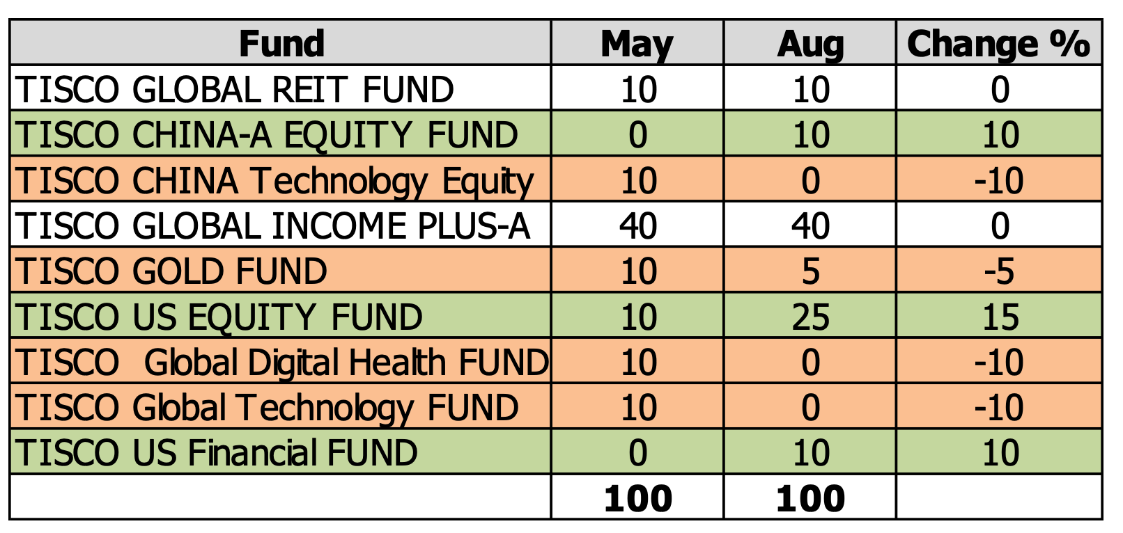This screenshot has width=1123, height=533.
Task: Click the Aug value 5 for Gold Fund
Action: click(810, 271)
